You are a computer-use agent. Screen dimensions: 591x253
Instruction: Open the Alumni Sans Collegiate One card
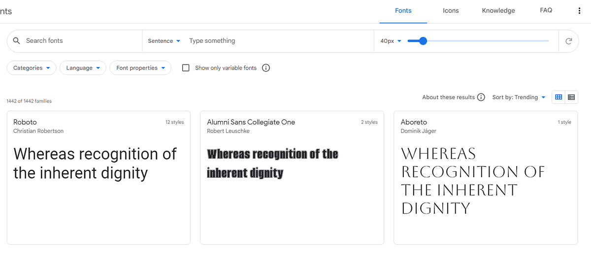(292, 178)
